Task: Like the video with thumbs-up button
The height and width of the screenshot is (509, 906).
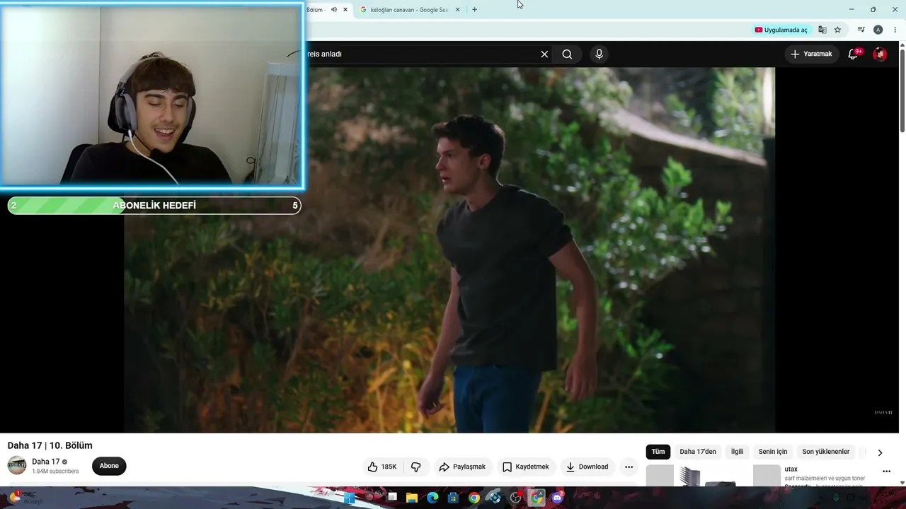Action: 382,467
